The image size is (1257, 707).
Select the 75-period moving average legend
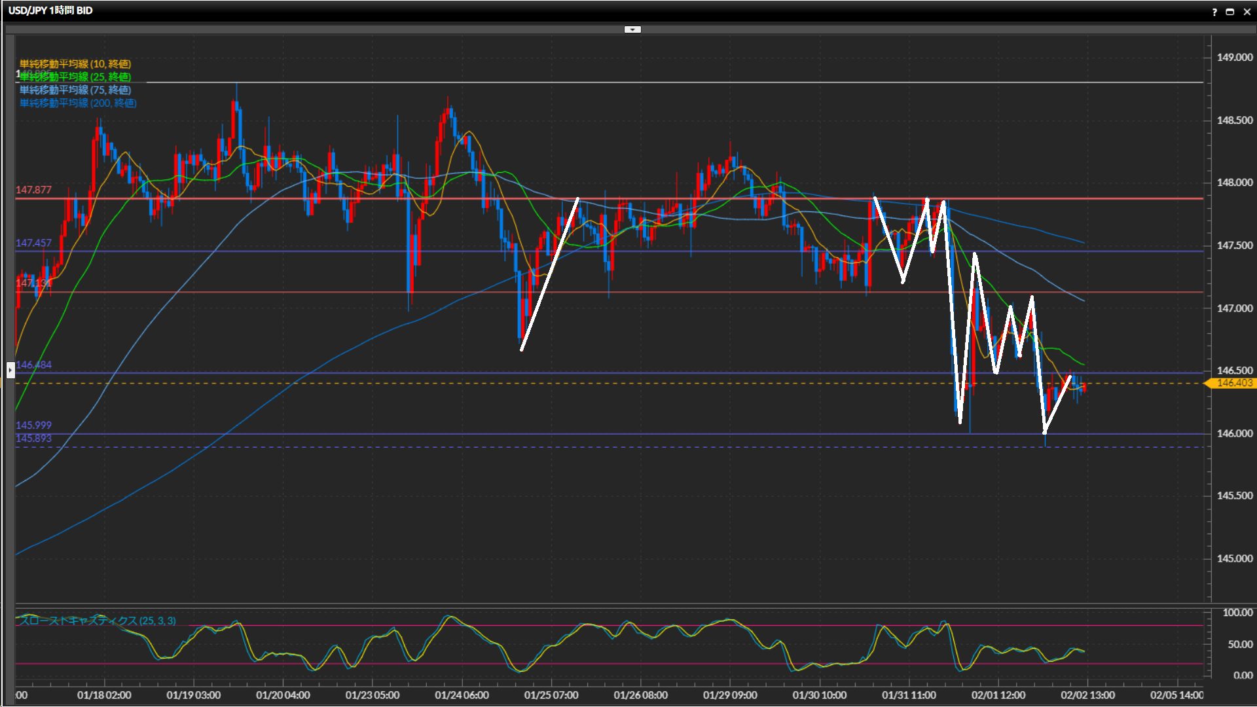pyautogui.click(x=75, y=90)
